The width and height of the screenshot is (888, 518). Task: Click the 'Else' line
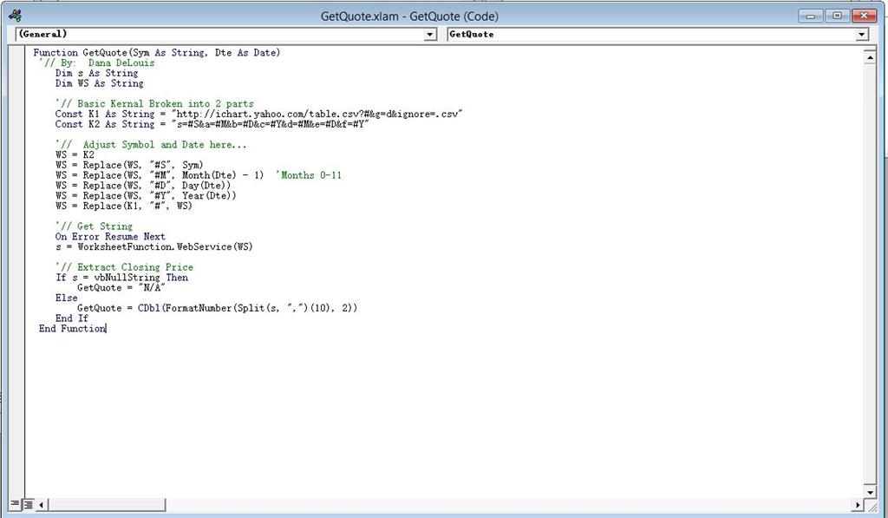point(66,298)
